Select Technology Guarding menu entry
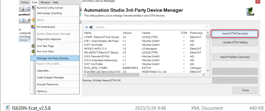The image size is (265, 111). [x=49, y=13]
